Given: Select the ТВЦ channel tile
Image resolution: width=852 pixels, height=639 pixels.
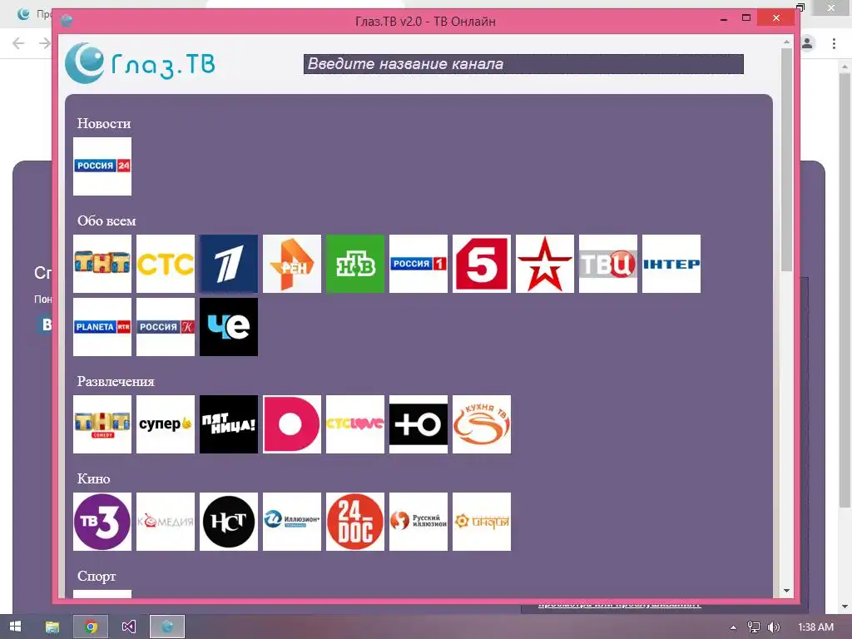Looking at the screenshot, I should click(x=608, y=264).
